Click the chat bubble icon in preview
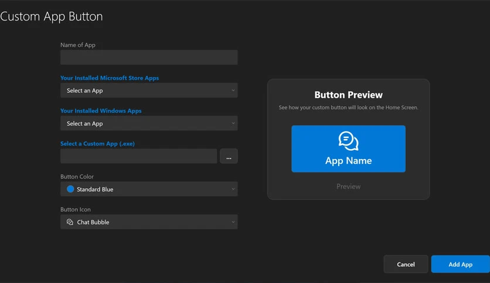Image resolution: width=490 pixels, height=283 pixels. tap(348, 141)
